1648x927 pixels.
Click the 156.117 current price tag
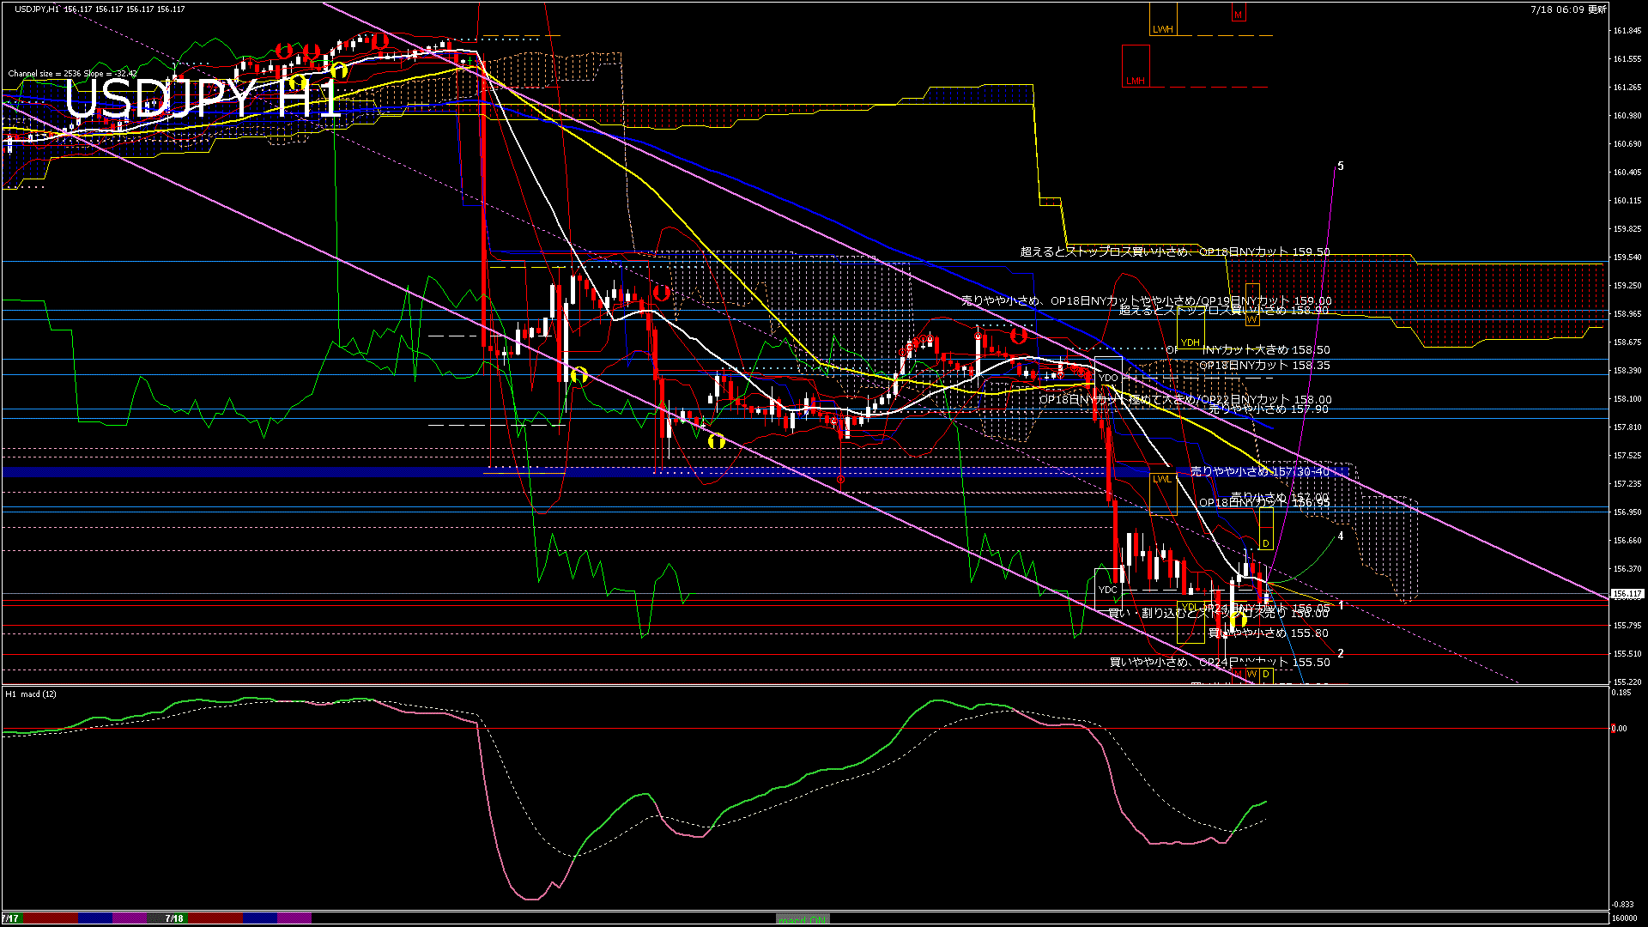[1627, 593]
